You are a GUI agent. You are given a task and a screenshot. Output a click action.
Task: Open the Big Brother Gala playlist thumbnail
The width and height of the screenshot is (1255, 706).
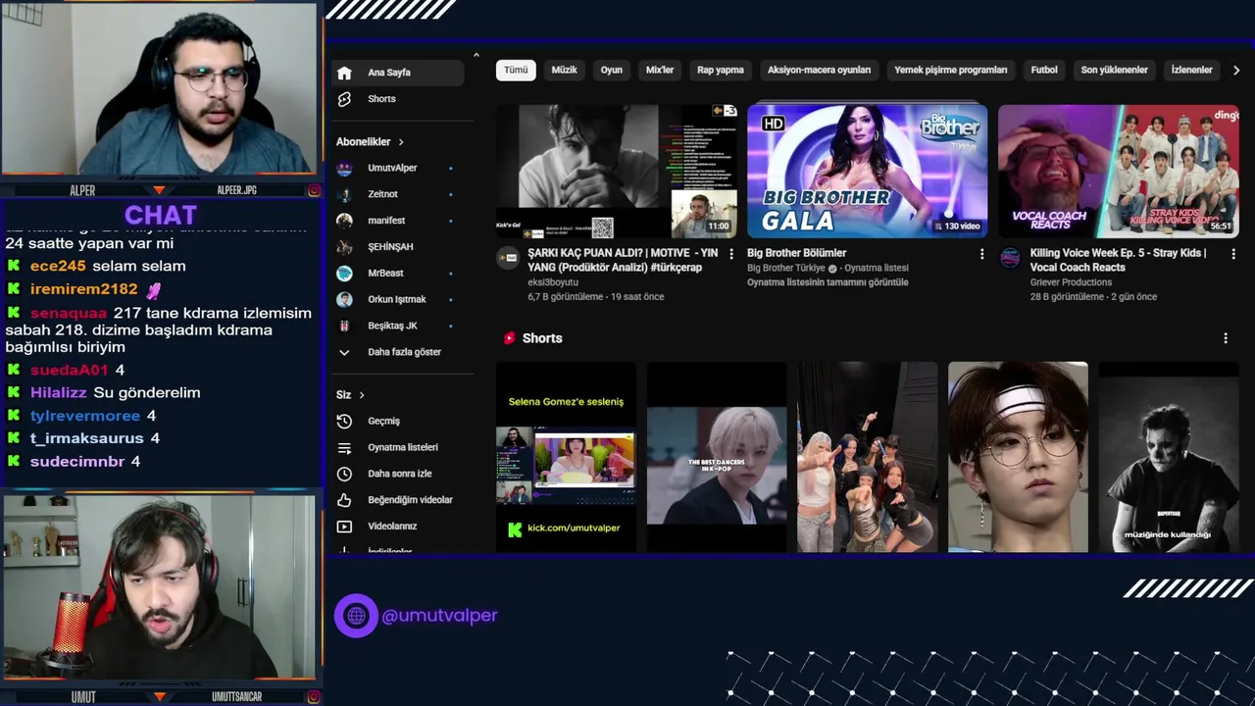868,172
